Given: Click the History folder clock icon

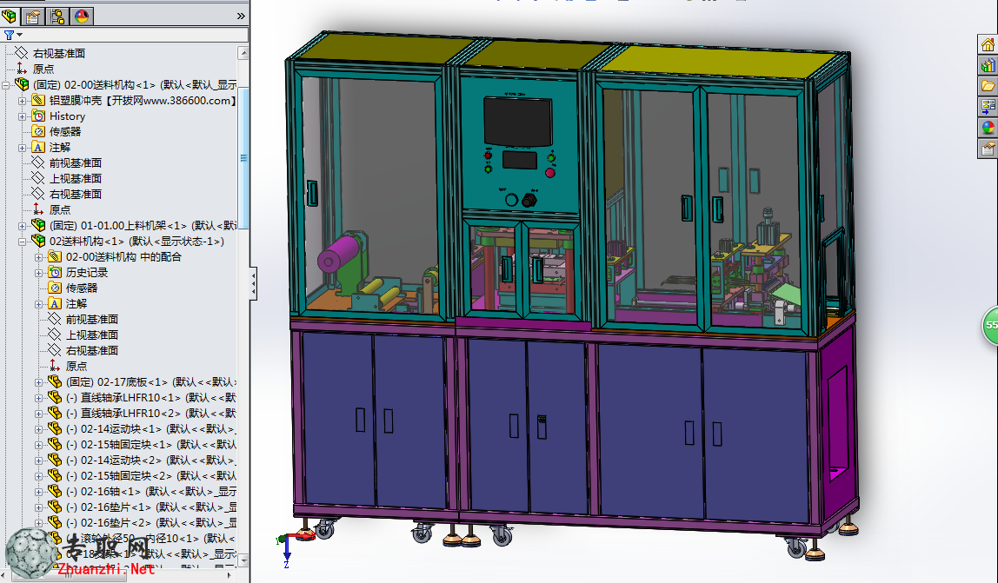Looking at the screenshot, I should point(38,116).
